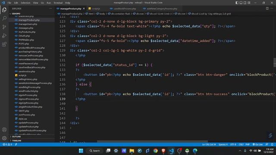Open customize layout icon

pos(249,3)
